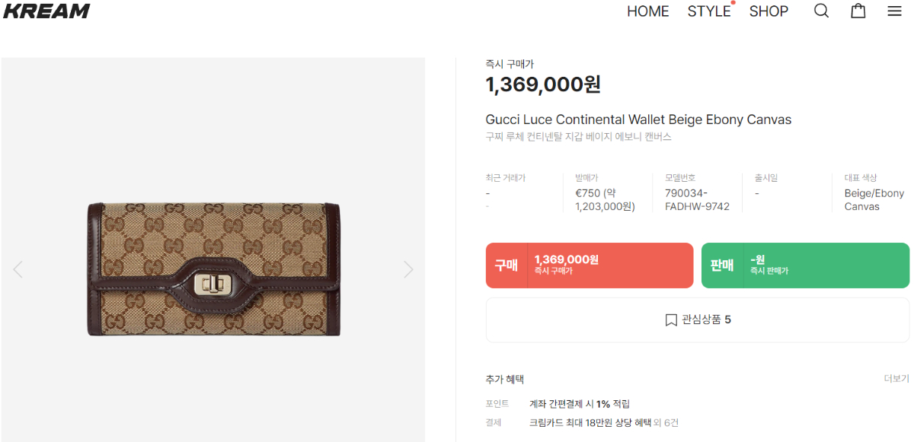Open the SHOP navigation item
This screenshot has height=442, width=914.
[x=769, y=11]
